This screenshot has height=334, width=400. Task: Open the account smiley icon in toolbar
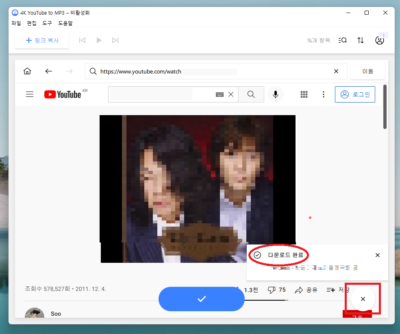380,40
